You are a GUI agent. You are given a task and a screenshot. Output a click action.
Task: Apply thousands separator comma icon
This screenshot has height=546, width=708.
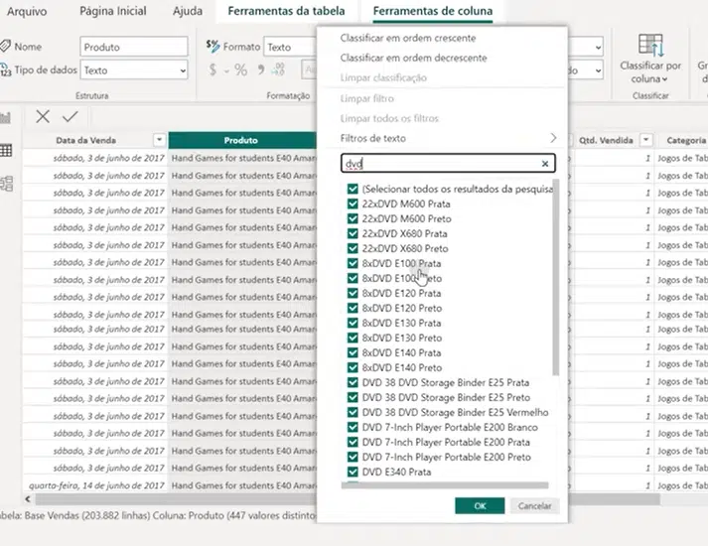[260, 69]
